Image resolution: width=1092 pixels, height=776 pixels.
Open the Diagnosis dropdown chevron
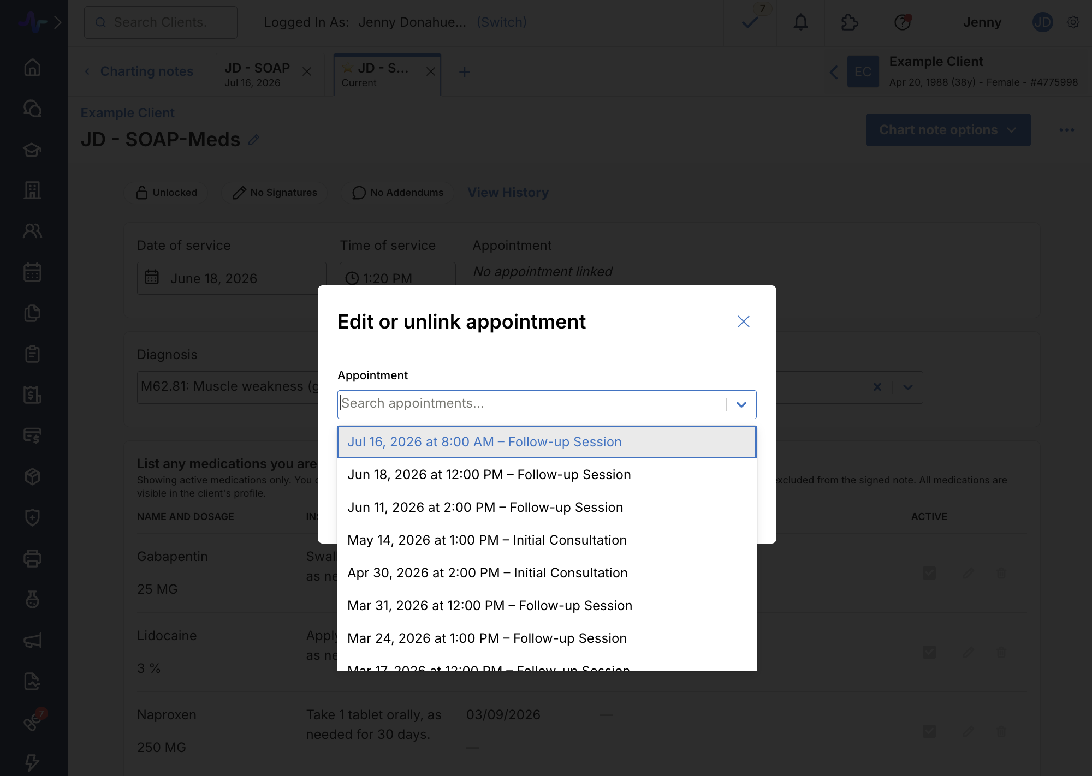point(908,387)
